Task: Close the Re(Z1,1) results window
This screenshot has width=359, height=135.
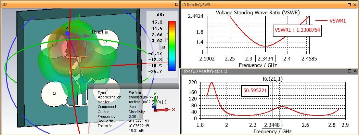Action: tap(355, 71)
